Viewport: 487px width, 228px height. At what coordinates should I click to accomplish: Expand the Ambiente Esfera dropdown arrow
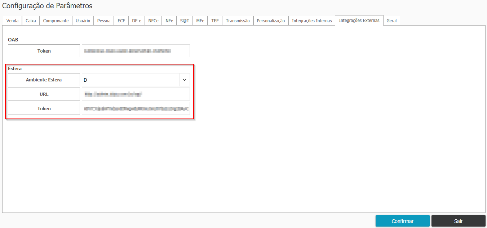coord(185,80)
